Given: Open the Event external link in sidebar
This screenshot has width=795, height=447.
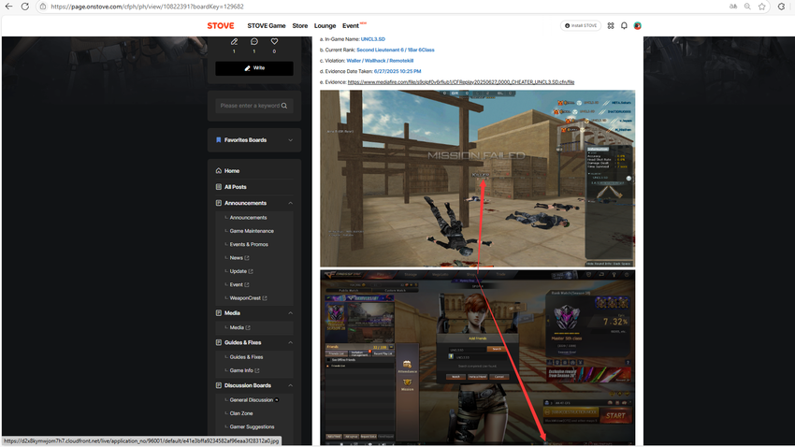Looking at the screenshot, I should [x=238, y=285].
